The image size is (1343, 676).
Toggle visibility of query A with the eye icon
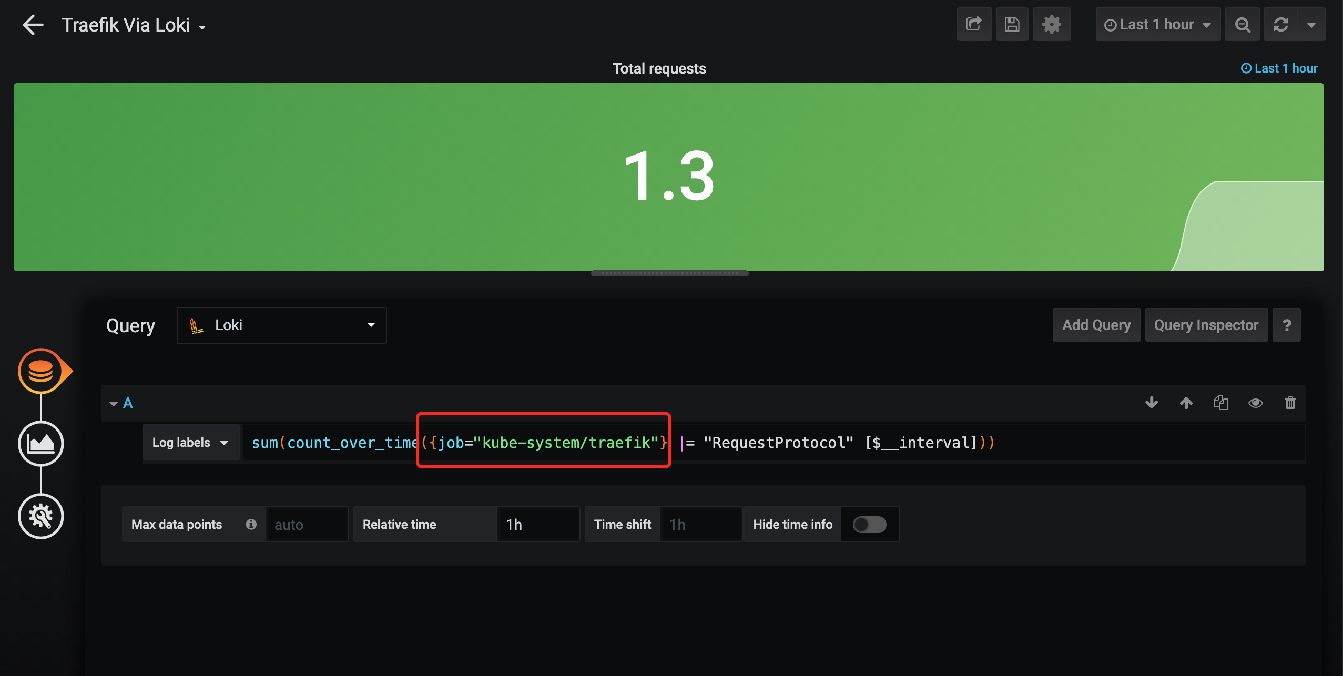1256,403
